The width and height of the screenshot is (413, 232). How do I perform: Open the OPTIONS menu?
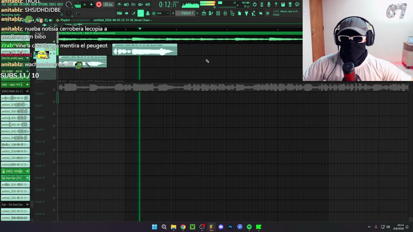pos(43,5)
